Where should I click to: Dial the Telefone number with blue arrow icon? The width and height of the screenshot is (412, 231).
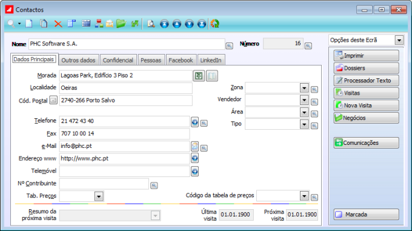point(194,122)
